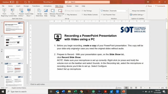Open Windows Start menu

coord(3,92)
